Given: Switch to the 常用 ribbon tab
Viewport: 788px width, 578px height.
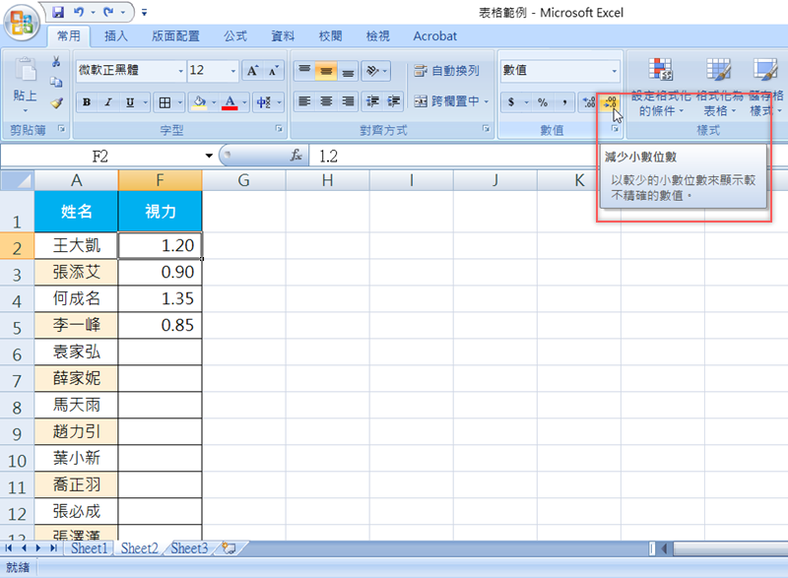Looking at the screenshot, I should coord(69,36).
